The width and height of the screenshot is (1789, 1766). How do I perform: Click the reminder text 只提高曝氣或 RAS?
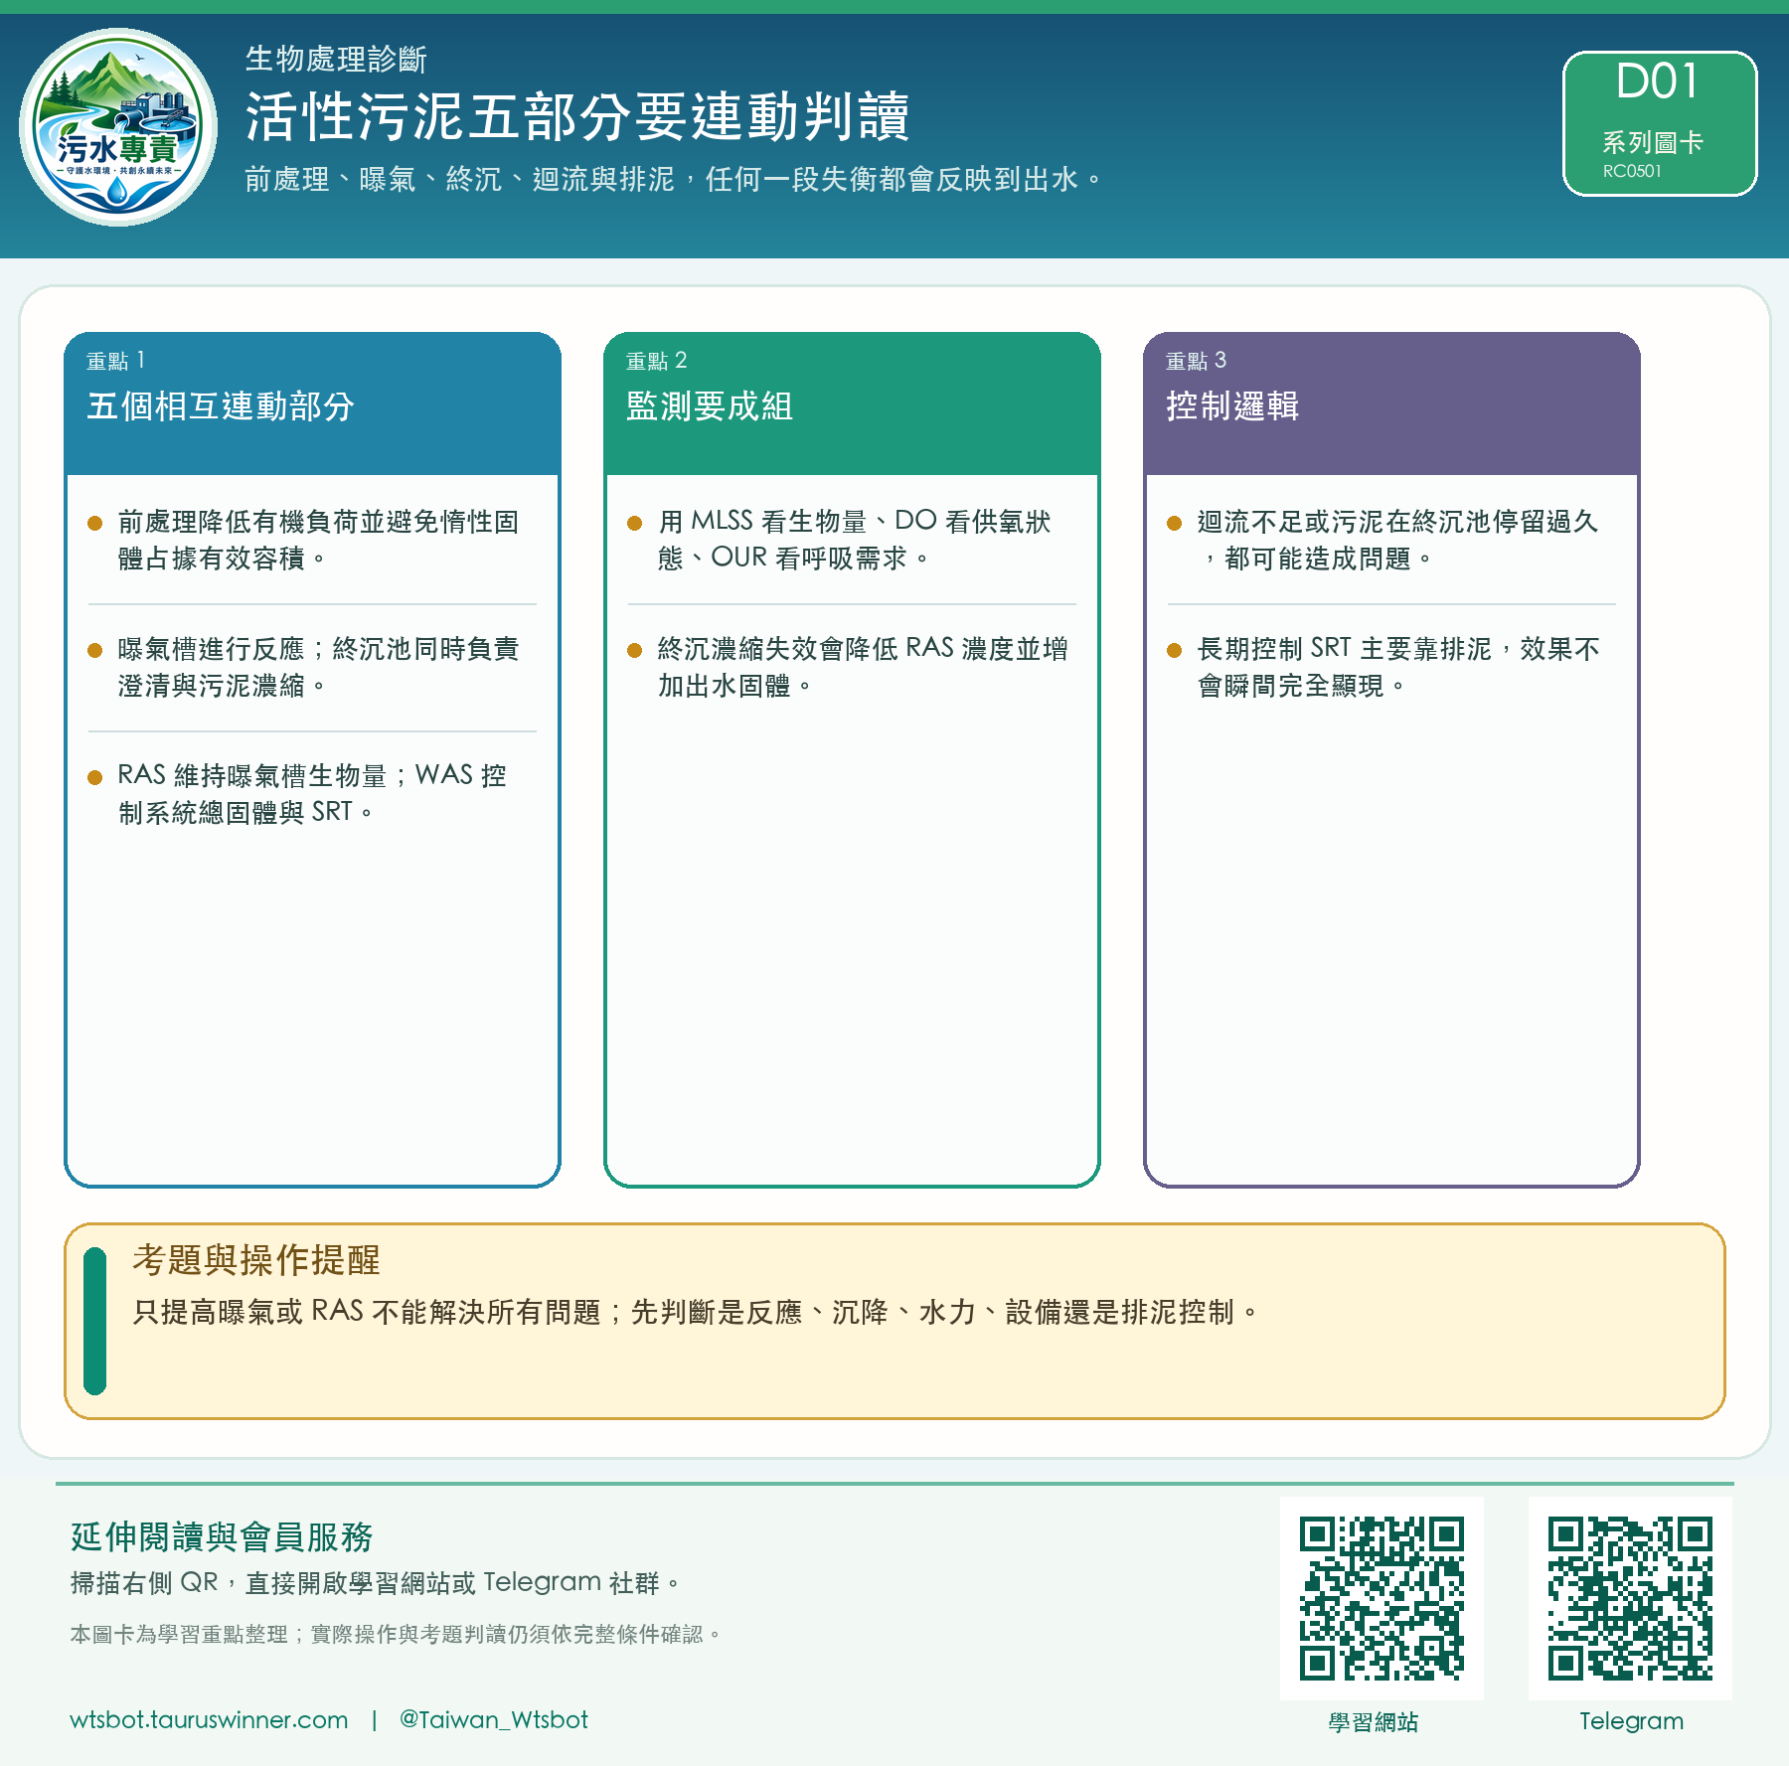[696, 1312]
